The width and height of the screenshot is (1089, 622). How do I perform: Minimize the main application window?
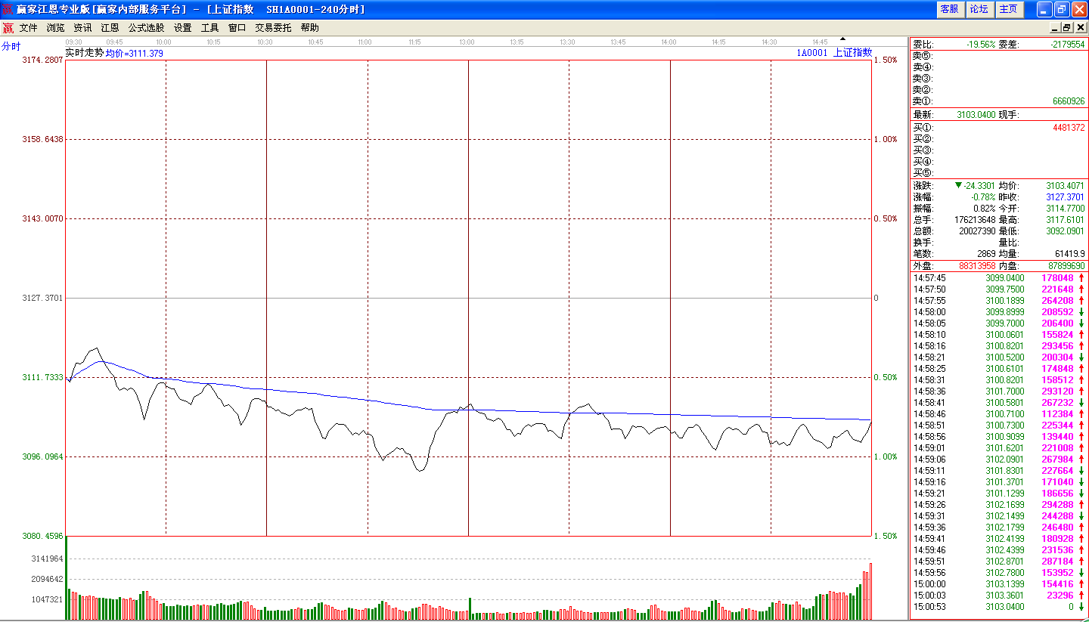[x=1044, y=9]
